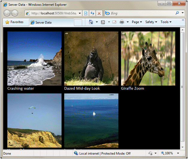Click inside the Bing search box

(x=142, y=13)
